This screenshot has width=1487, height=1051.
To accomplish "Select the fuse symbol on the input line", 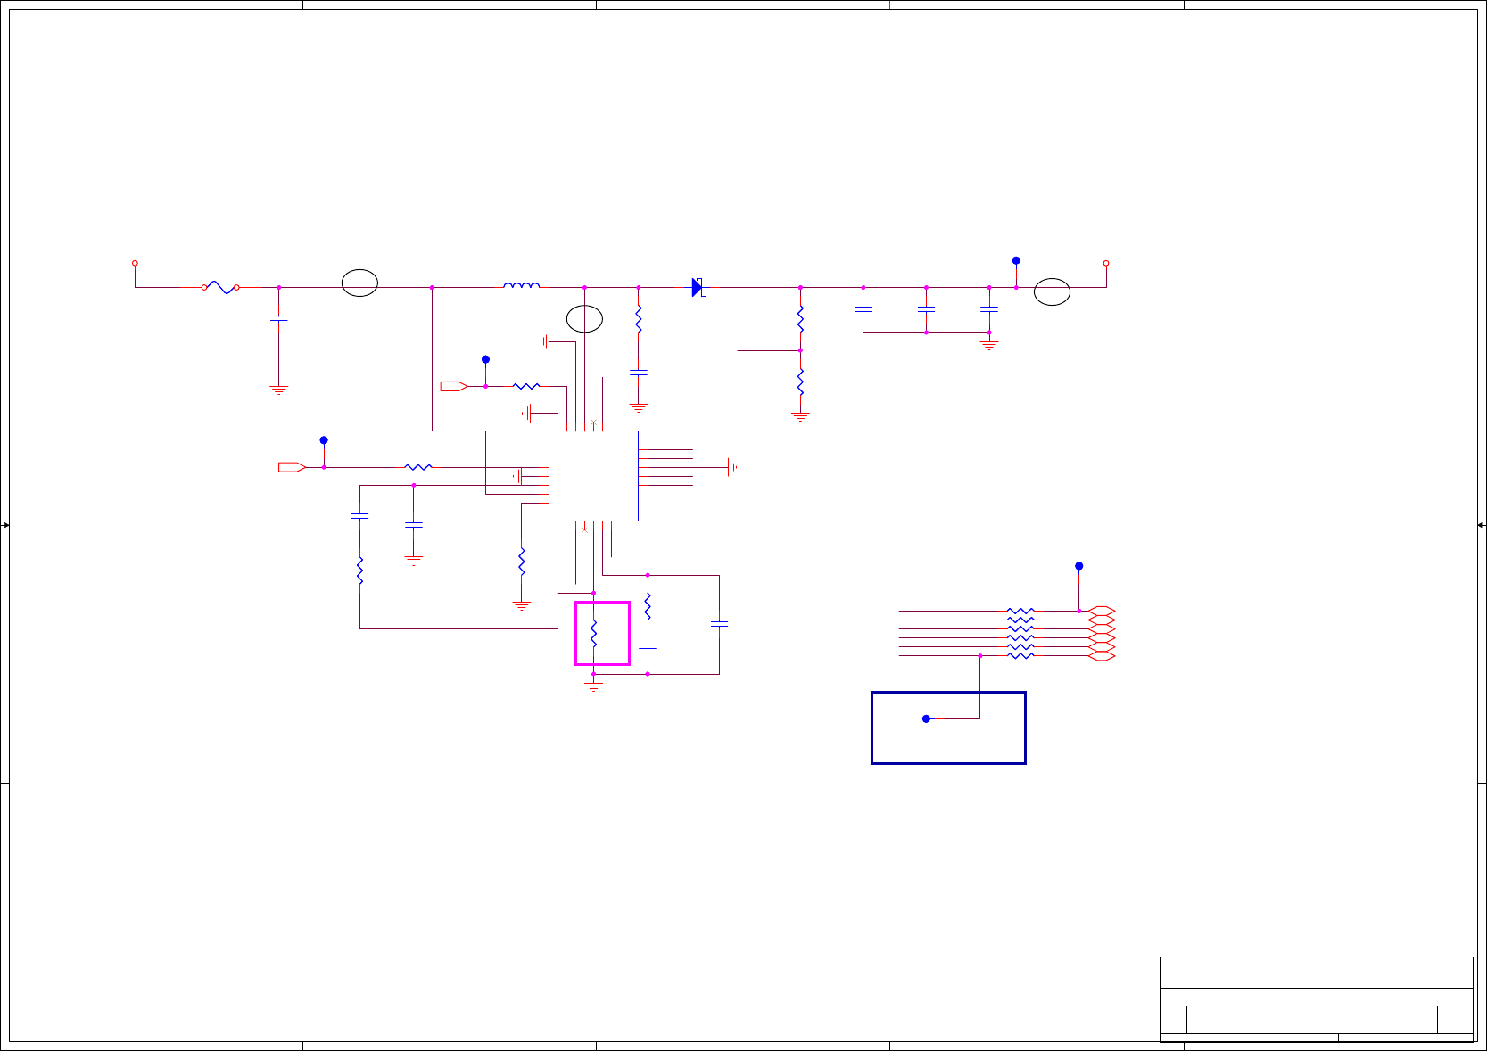I will pos(220,287).
